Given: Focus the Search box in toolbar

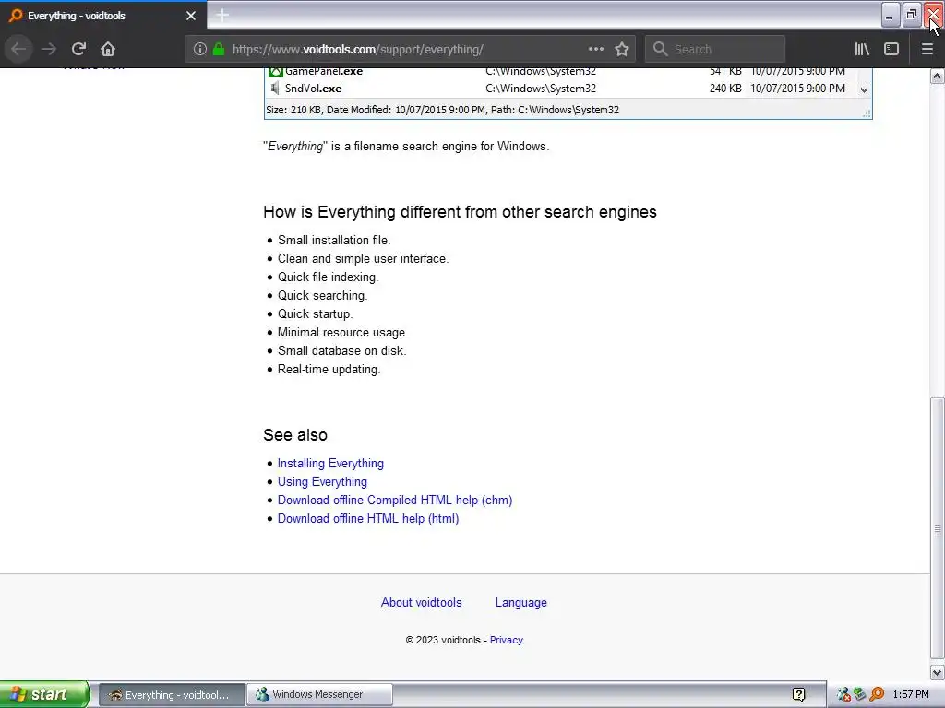Looking at the screenshot, I should click(715, 50).
